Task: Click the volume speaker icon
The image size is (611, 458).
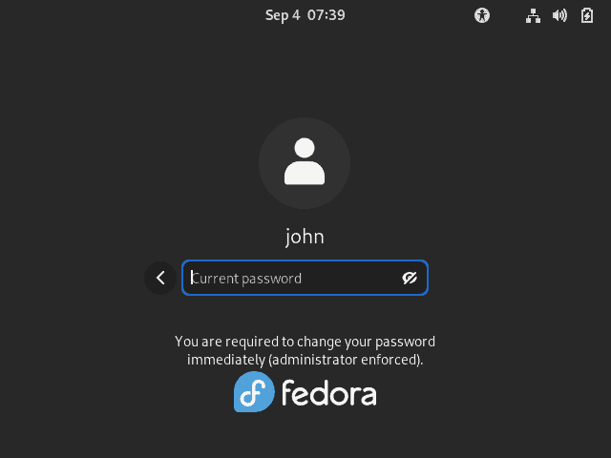Action: click(x=559, y=15)
